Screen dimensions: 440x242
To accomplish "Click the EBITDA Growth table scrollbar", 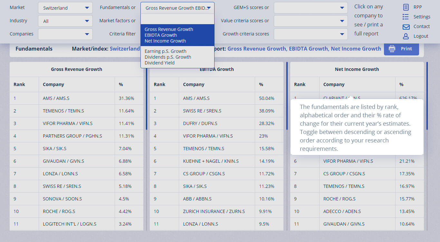I will point(287,96).
